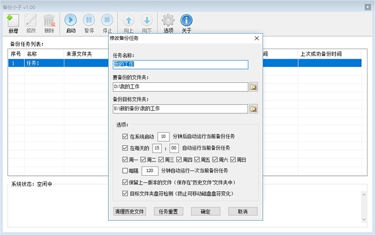Click scrollbar down arrow in status panel

[x=364, y=219]
